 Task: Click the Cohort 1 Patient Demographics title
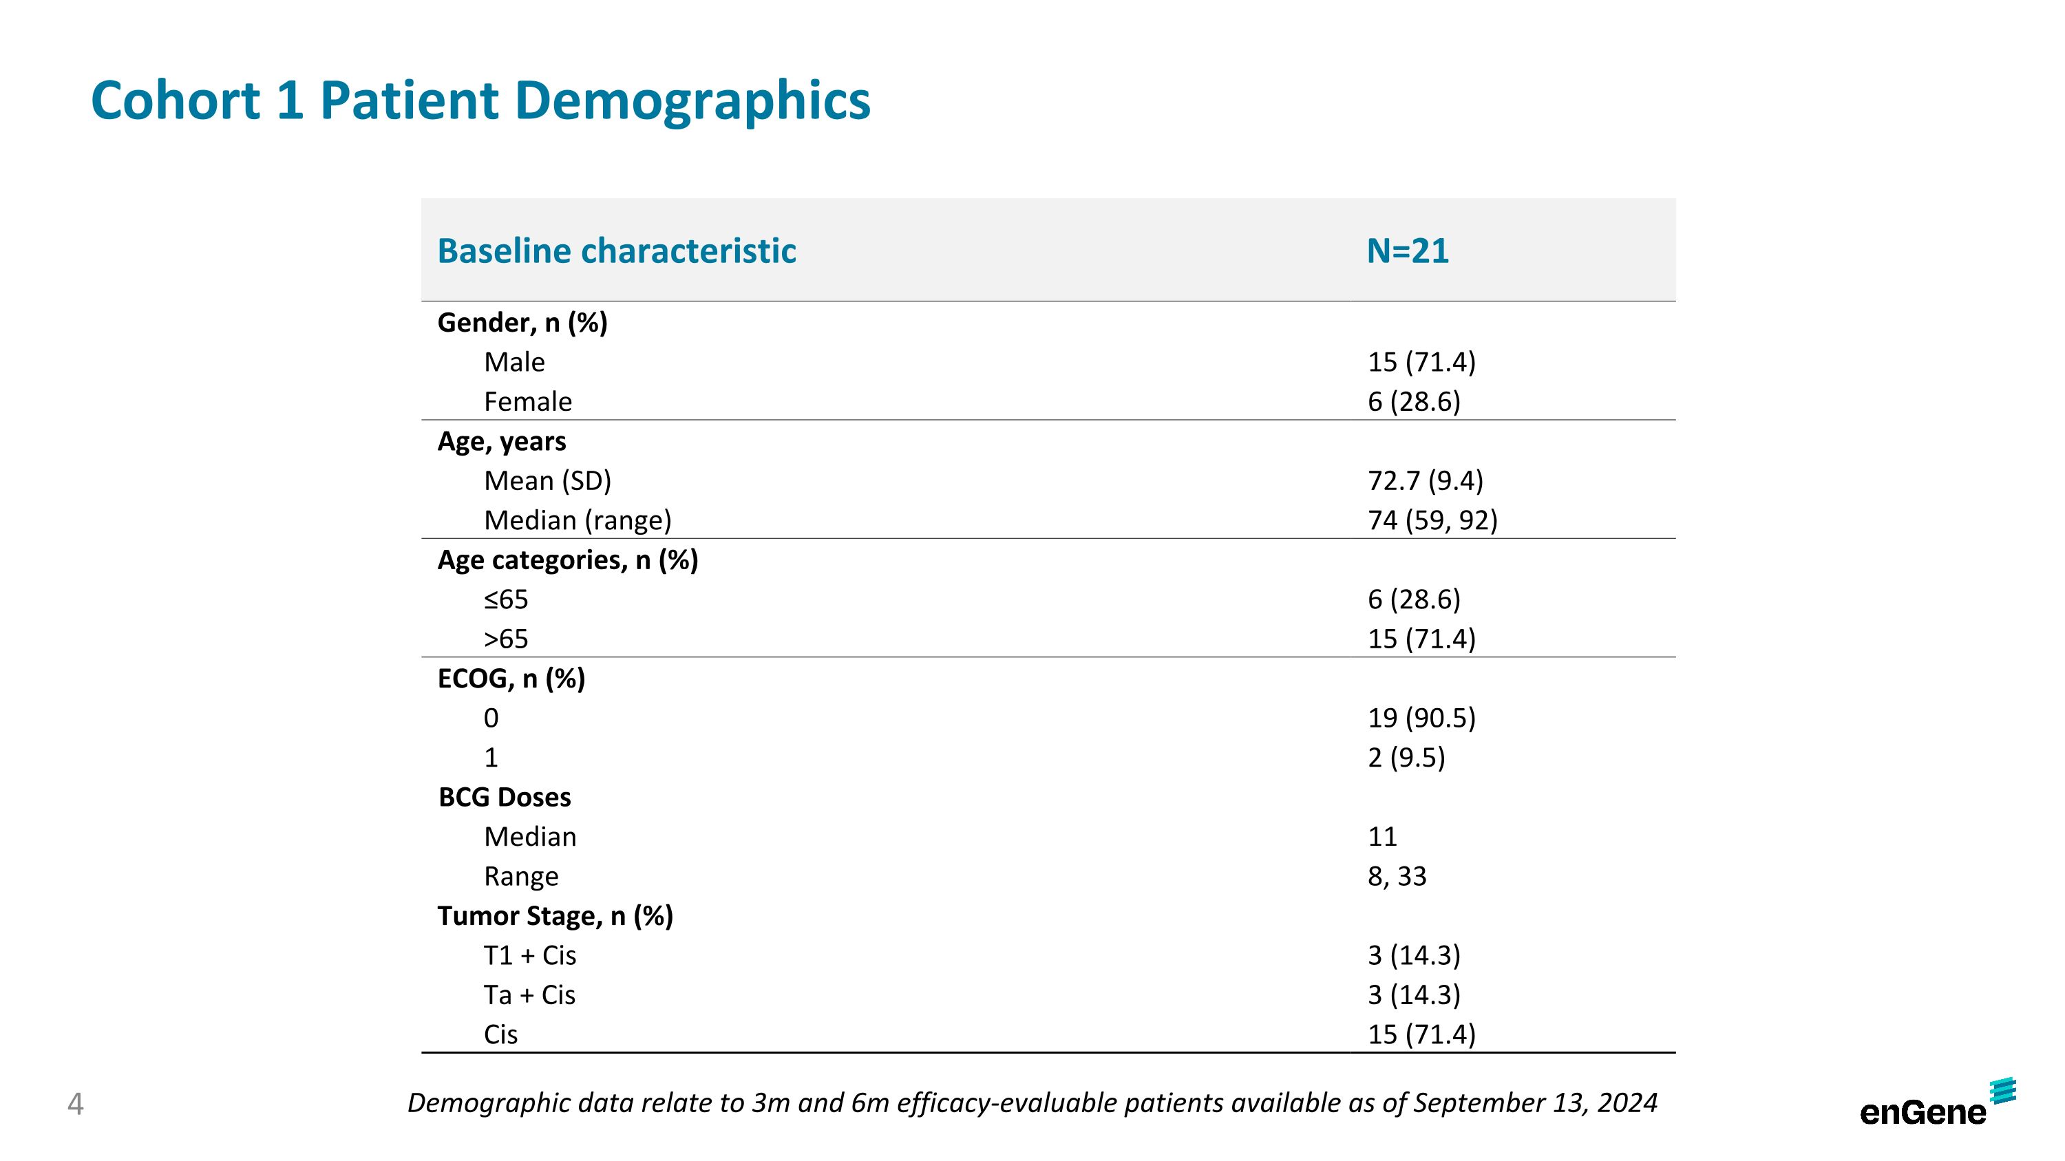480,101
